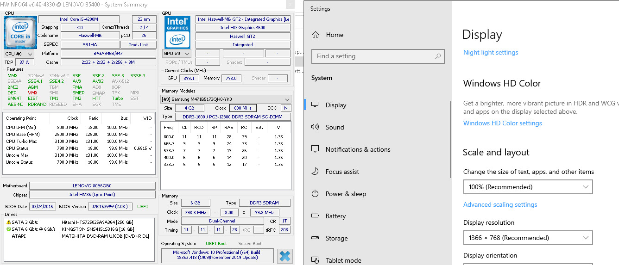Open the CPU #0 selector dropdown
Screen dimensions: 619x265
tap(19, 54)
